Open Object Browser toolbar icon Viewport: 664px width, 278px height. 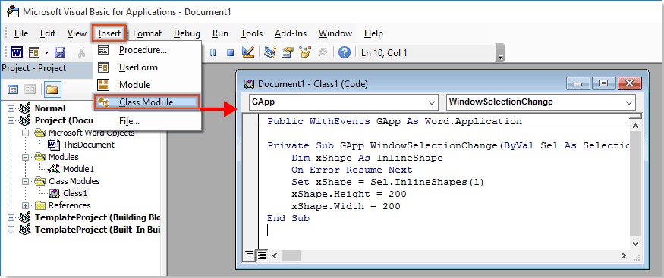pos(305,52)
